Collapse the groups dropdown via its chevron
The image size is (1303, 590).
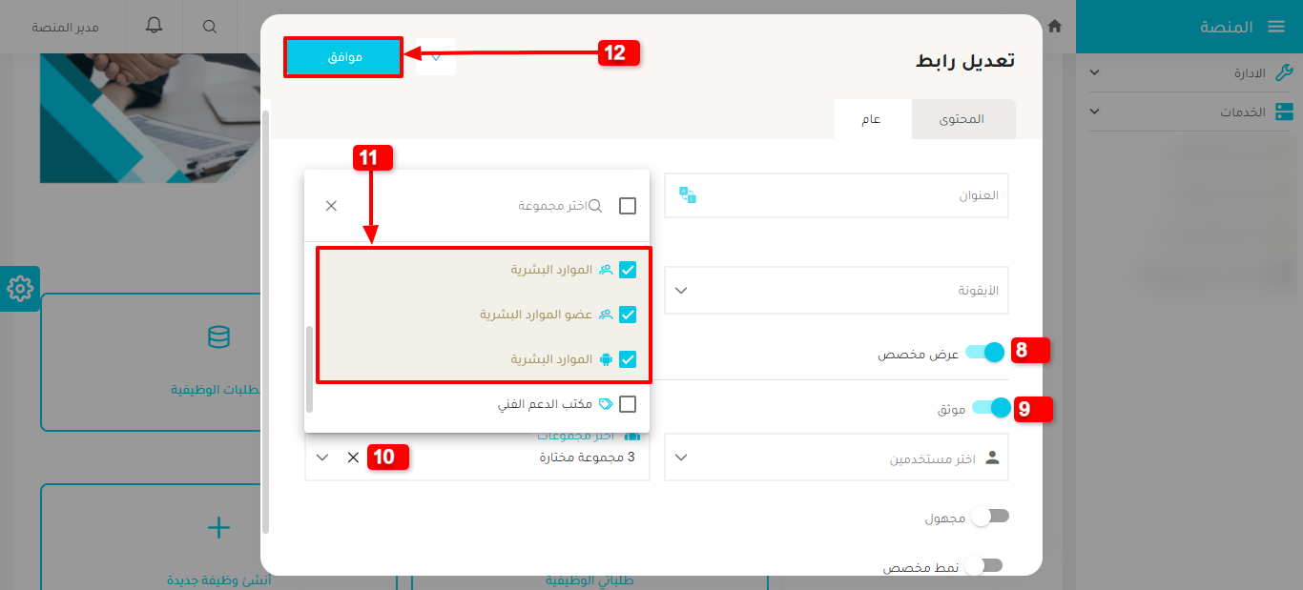point(322,457)
